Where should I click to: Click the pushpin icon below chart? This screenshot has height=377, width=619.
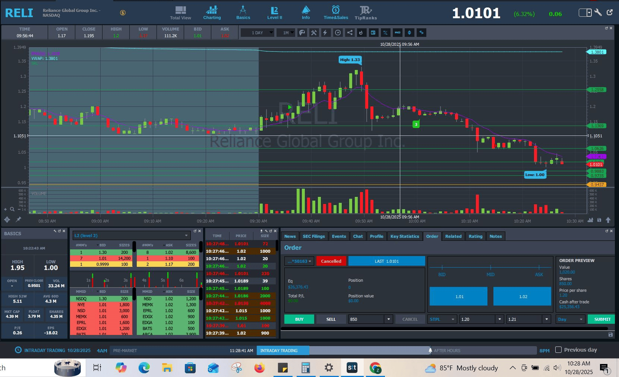[x=18, y=219]
